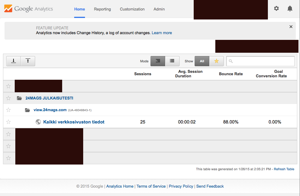Open the 24MAGS JULKAISUTESTI account link
Viewport: 300px width, 196px height.
pos(49,98)
